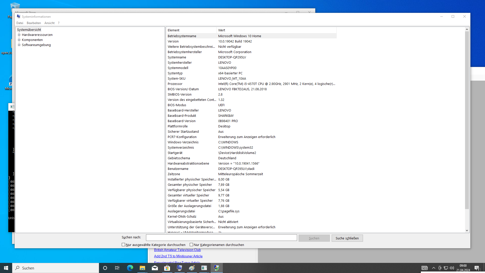Screen dimensions: 485x273
Task: Click the Element column header
Action: pyautogui.click(x=191, y=30)
